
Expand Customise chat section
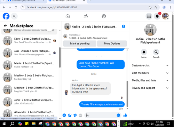[x=150, y=65]
